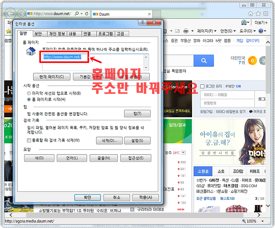This screenshot has height=228, width=275.
Task: Expand the 광주 weather dropdown
Action: [x=183, y=152]
